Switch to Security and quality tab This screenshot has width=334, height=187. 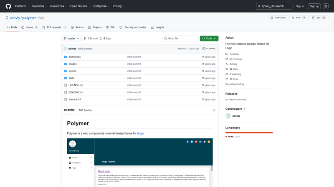pos(133,27)
